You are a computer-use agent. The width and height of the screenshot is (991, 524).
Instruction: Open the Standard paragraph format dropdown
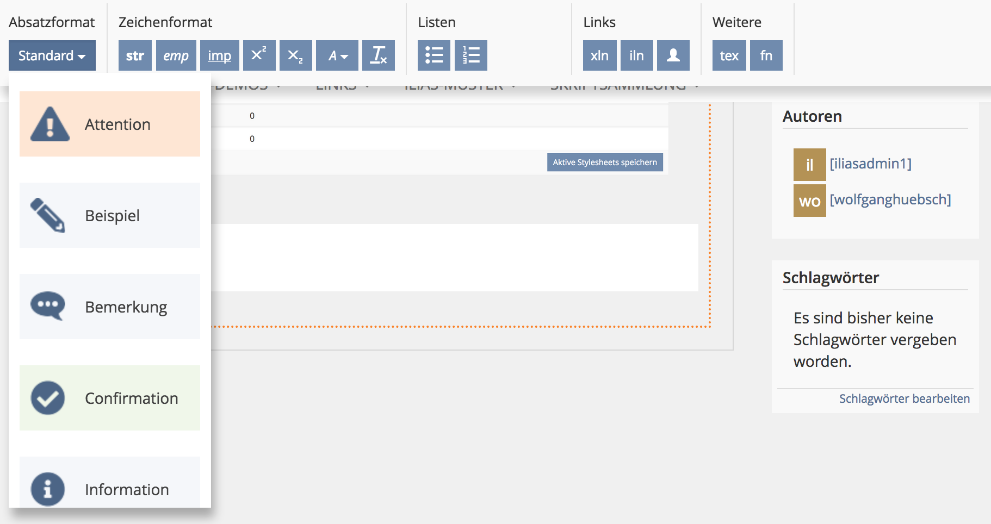(x=52, y=55)
